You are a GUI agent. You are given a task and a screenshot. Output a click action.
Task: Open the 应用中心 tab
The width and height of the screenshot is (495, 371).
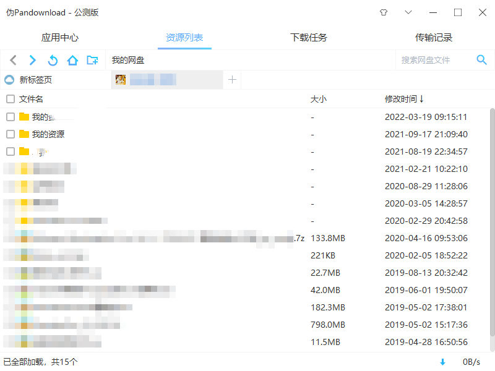[60, 38]
